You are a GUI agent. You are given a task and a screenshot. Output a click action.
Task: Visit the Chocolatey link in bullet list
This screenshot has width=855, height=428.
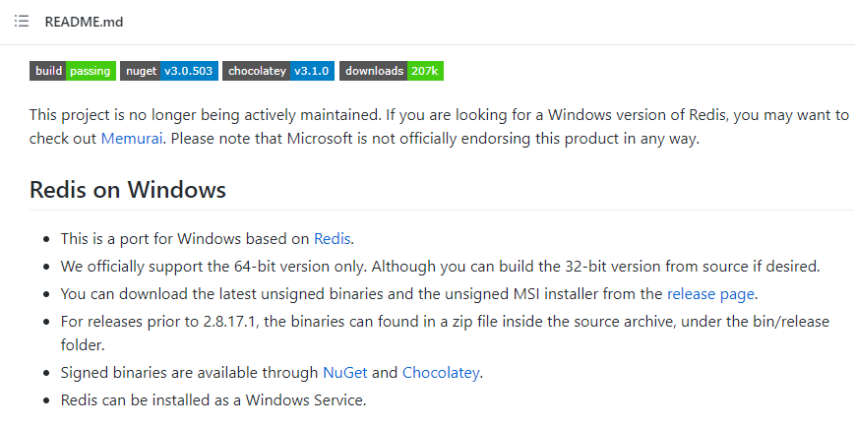441,373
